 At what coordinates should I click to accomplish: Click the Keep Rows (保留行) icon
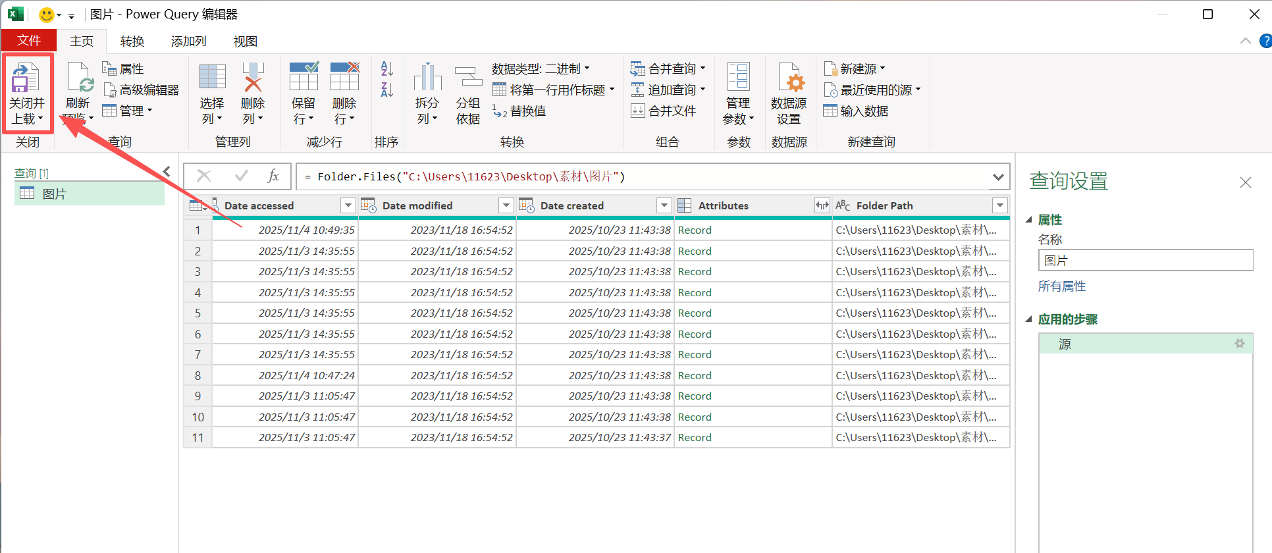coord(304,76)
